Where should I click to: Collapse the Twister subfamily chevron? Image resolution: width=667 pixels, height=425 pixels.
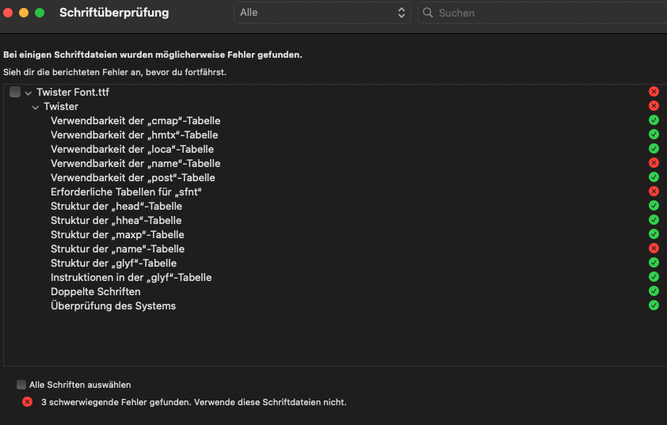(36, 107)
